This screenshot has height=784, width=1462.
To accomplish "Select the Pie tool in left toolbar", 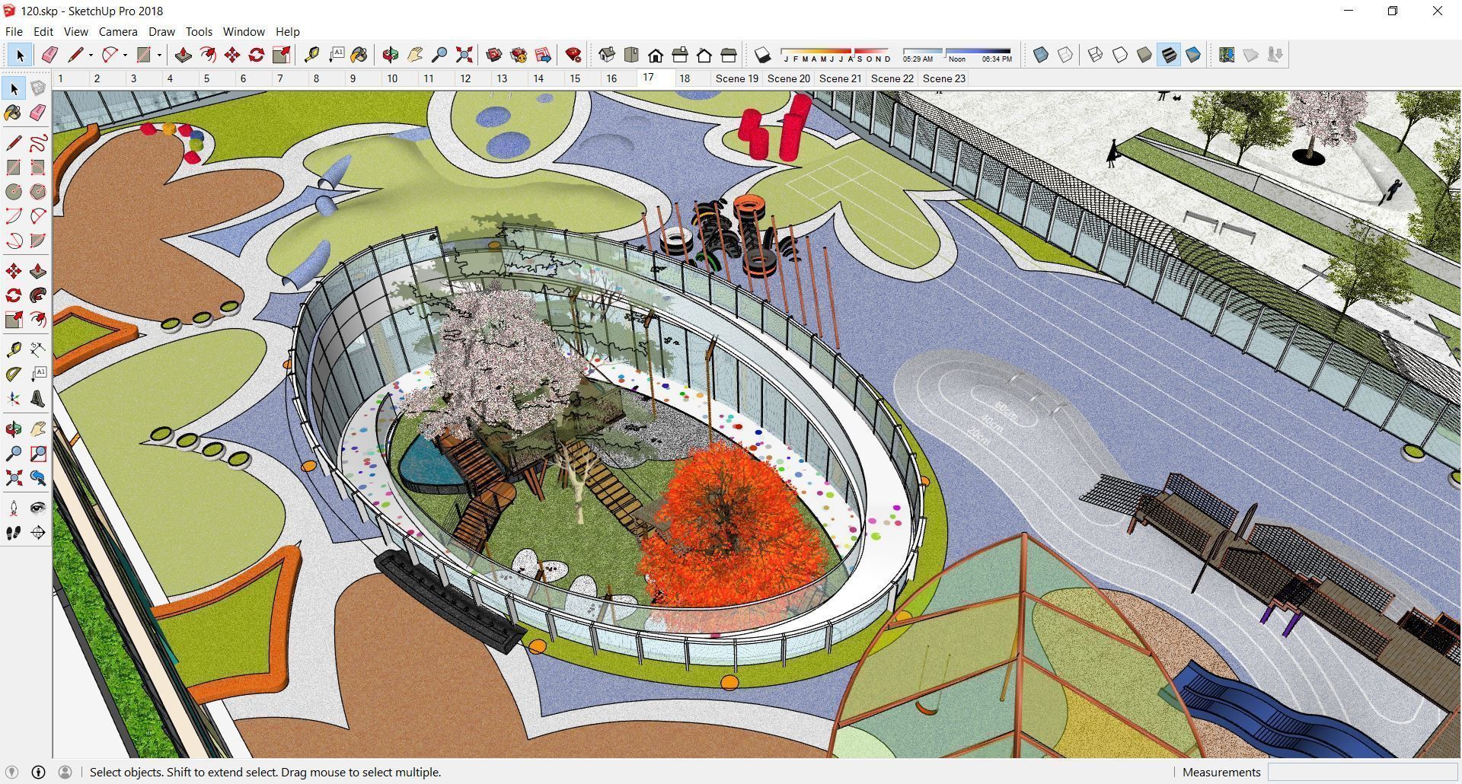I will tap(38, 241).
